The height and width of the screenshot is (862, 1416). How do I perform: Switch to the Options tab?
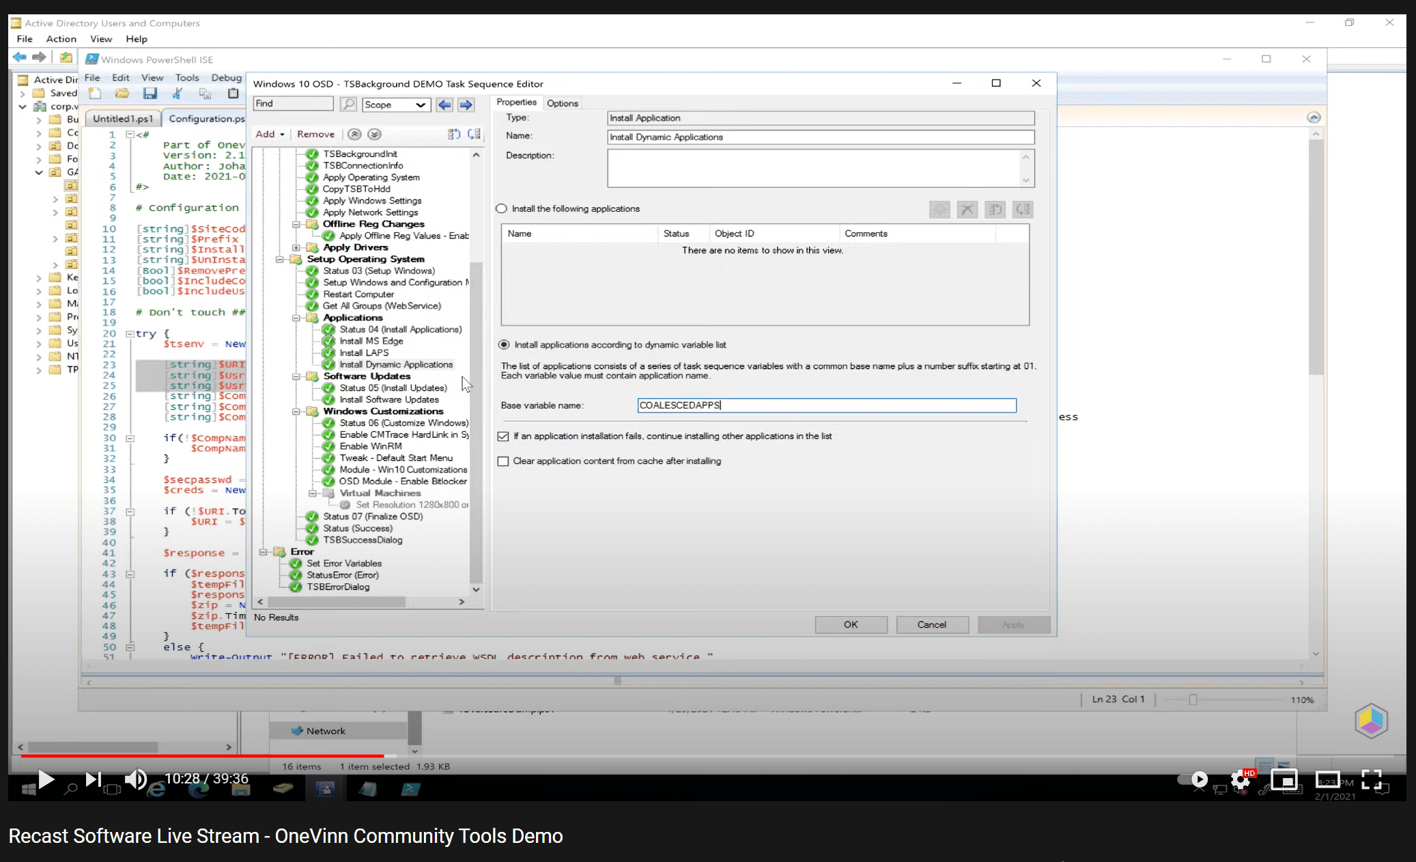562,102
